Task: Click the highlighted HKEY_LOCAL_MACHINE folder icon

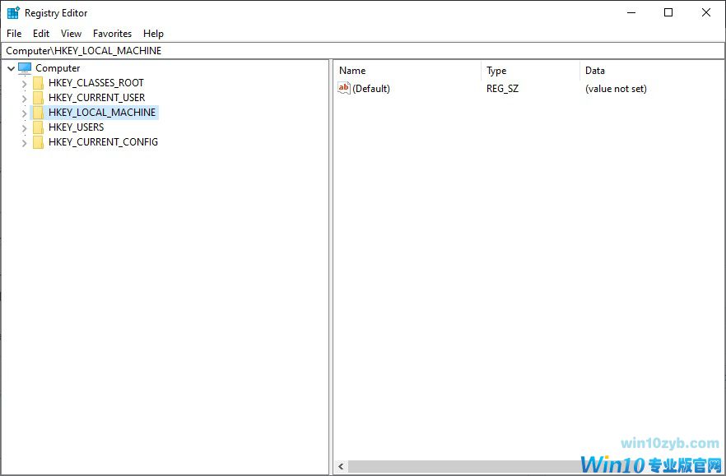Action: point(38,112)
